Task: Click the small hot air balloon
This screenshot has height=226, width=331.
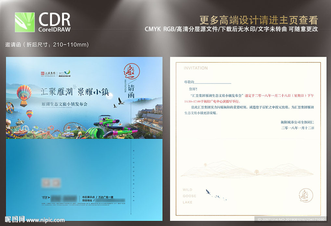Action: coord(29,114)
